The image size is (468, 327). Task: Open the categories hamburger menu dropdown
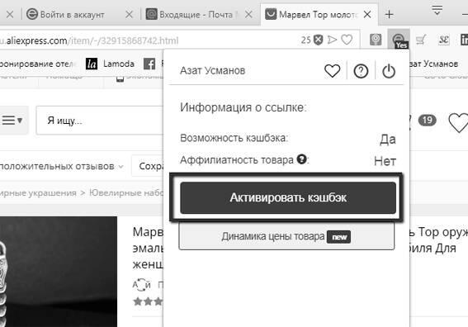pyautogui.click(x=12, y=121)
